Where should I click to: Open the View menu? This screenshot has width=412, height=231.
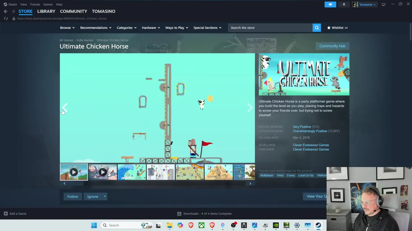tap(23, 4)
